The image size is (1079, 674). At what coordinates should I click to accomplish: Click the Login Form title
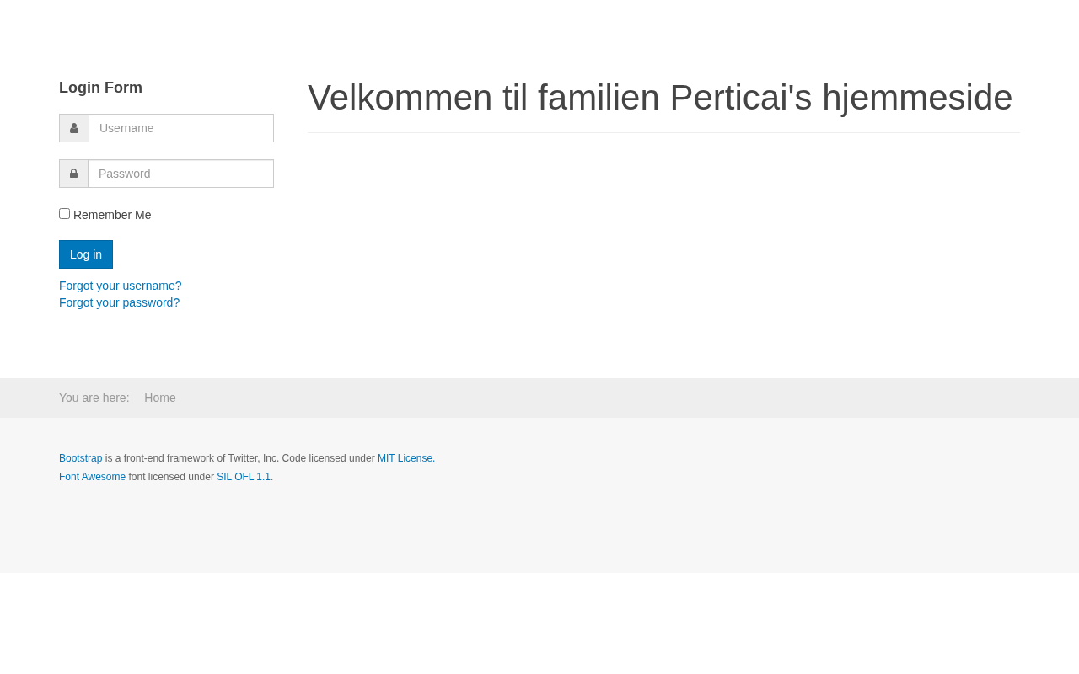tap(100, 88)
